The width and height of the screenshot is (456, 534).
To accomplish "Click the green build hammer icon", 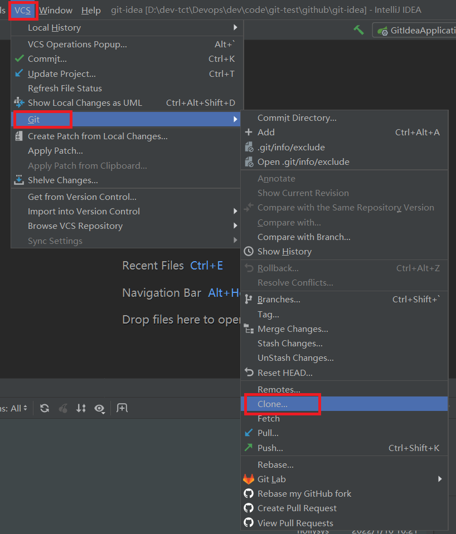I will pos(358,30).
